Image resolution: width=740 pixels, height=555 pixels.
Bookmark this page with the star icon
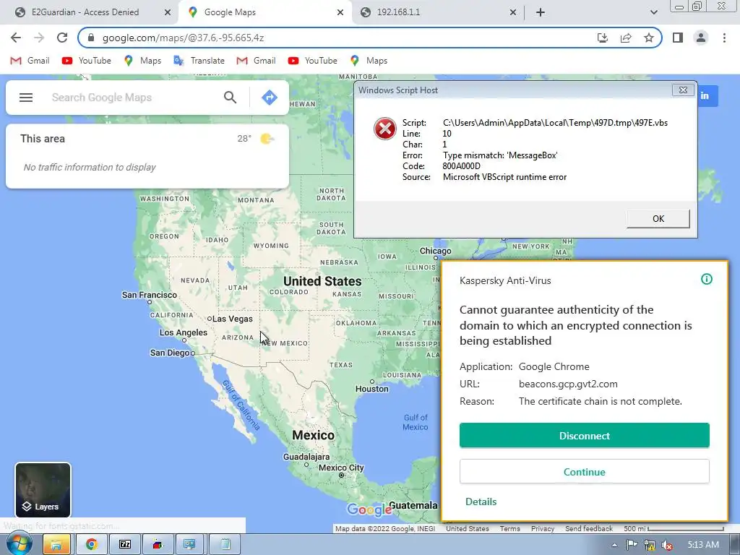[x=649, y=38]
